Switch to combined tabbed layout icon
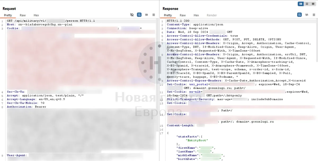This screenshot has width=318, height=161. coord(313,4)
